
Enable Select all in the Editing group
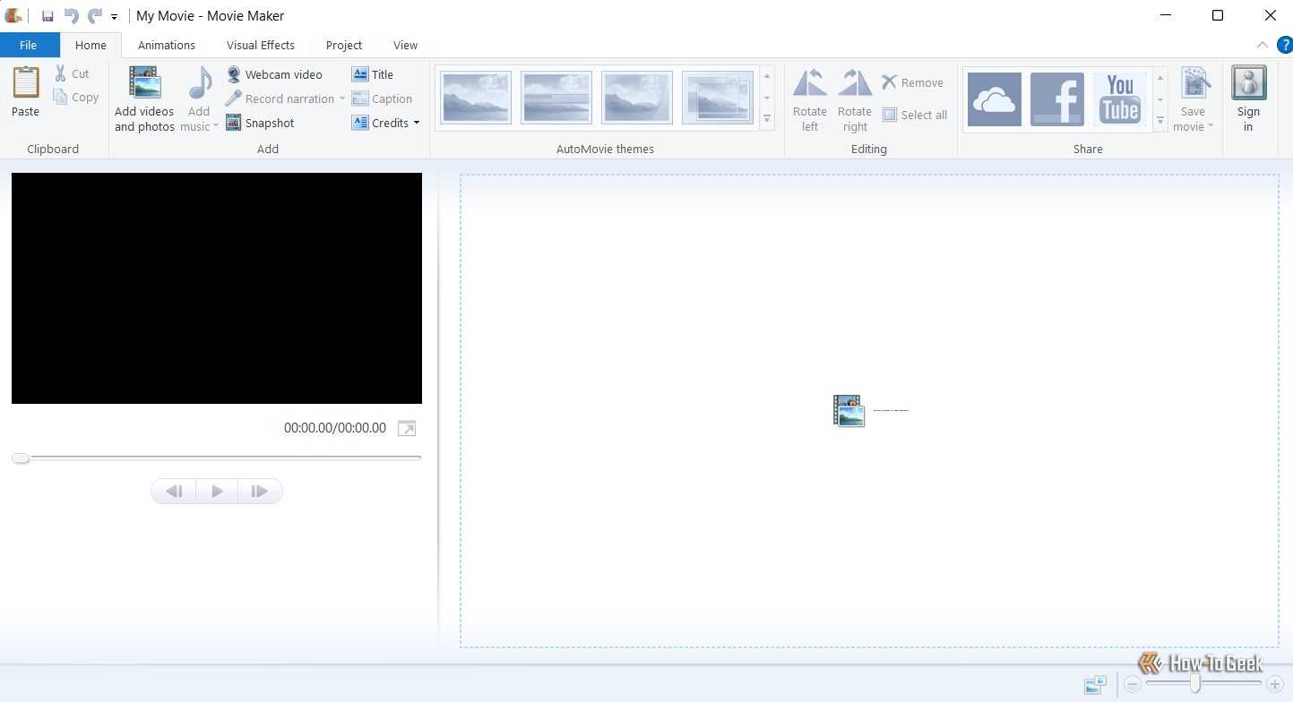tap(916, 115)
